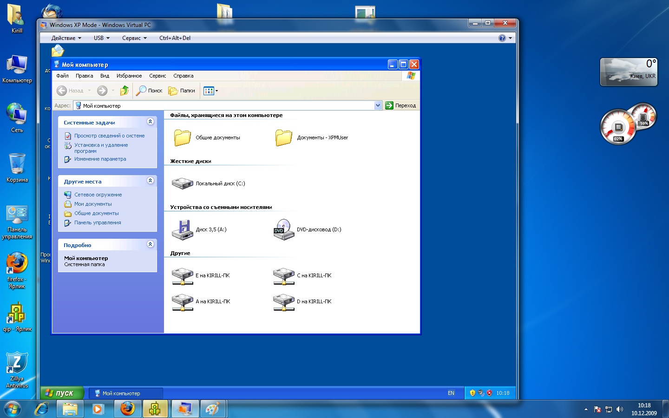This screenshot has width=669, height=418.
Task: Open the Назад history dropdown arrow
Action: pyautogui.click(x=89, y=91)
